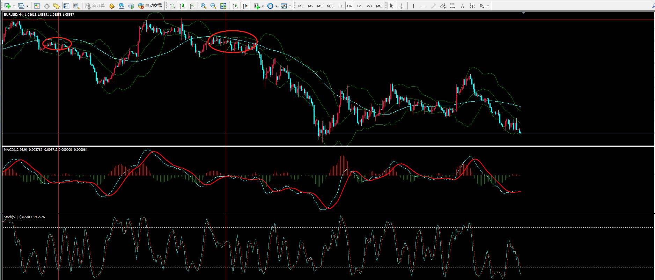Image resolution: width=655 pixels, height=280 pixels.
Task: Switch to the D1 timeframe
Action: 359,6
